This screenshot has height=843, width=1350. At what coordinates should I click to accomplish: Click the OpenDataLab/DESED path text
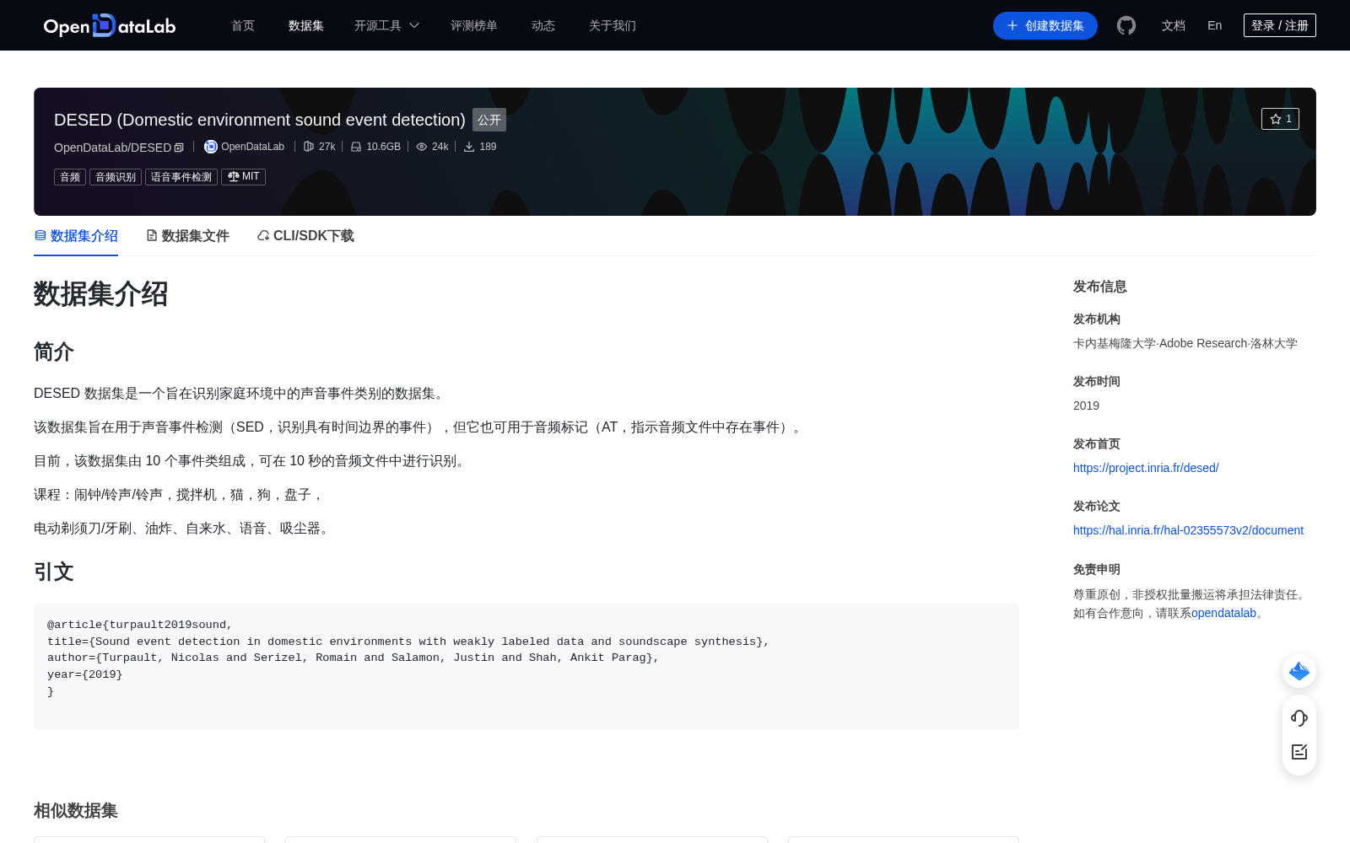coord(113,148)
